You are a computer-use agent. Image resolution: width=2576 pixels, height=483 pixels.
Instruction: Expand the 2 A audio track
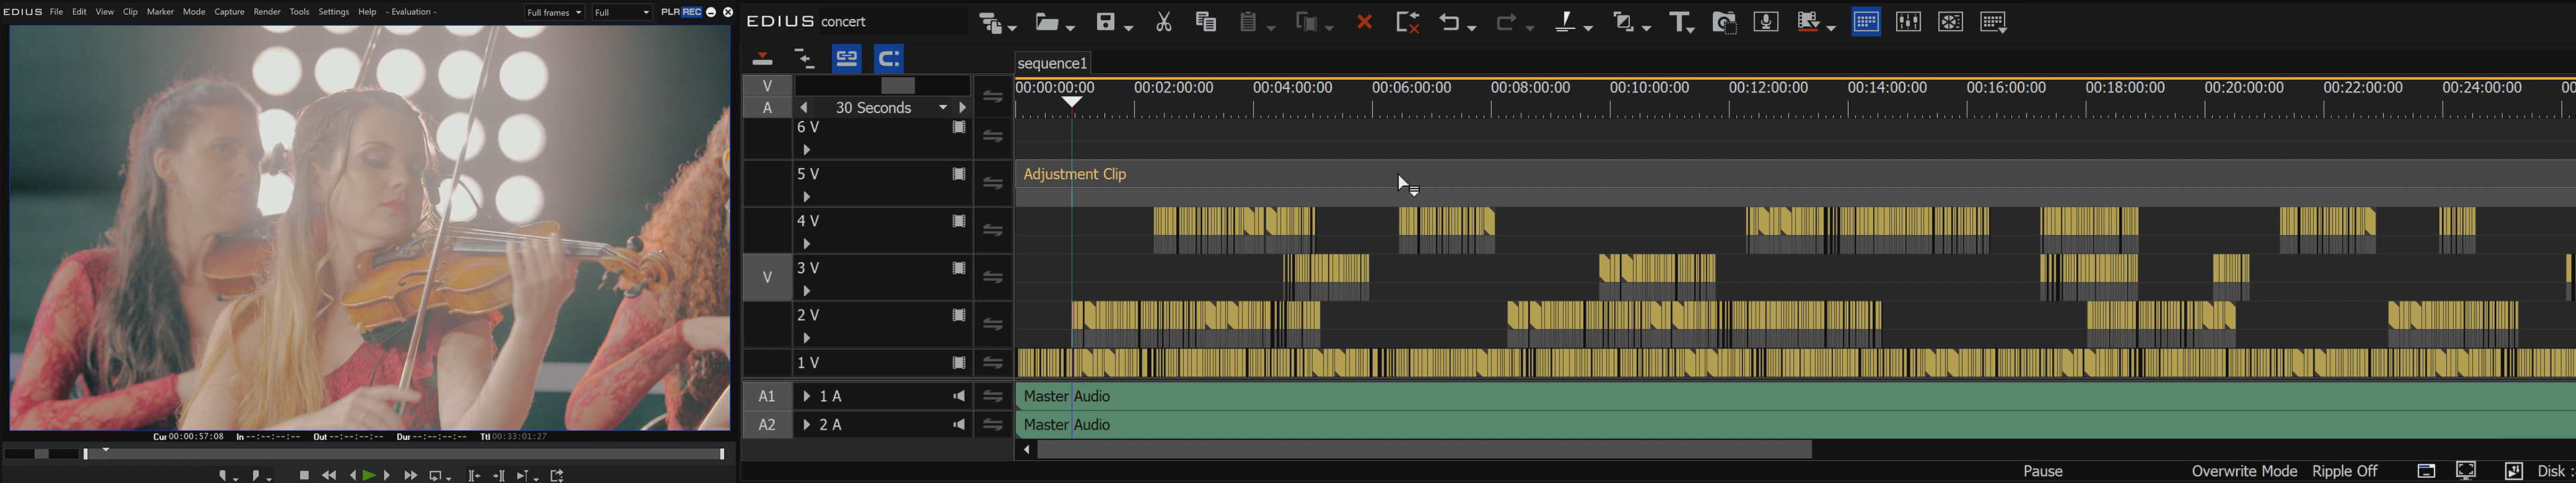coord(806,425)
